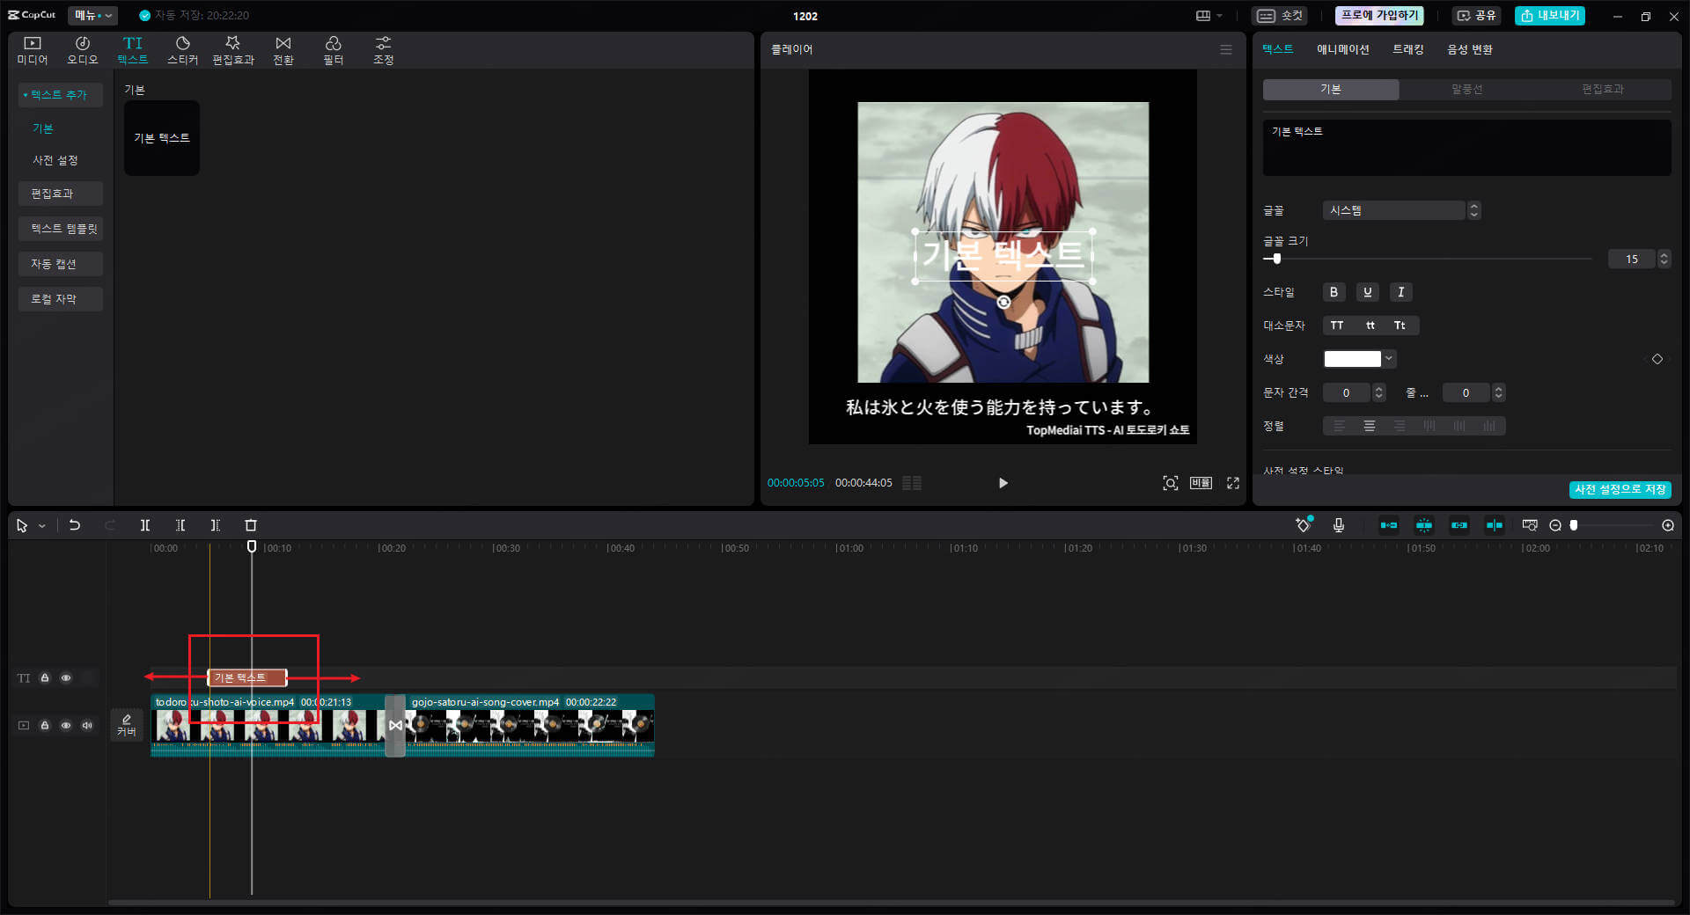Click the 공유 share button
1690x915 pixels.
point(1477,16)
